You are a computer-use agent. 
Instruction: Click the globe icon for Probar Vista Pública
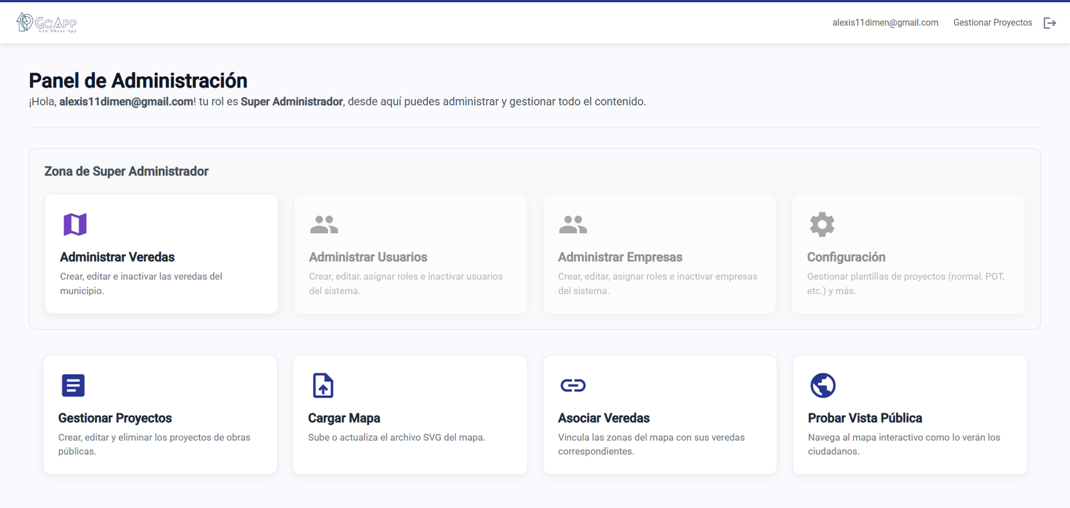pyautogui.click(x=823, y=386)
